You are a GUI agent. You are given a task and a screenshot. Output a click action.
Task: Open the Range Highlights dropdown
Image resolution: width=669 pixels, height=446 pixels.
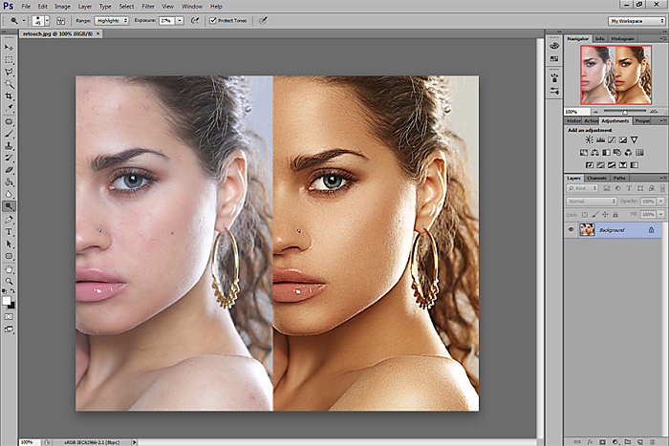coord(112,20)
